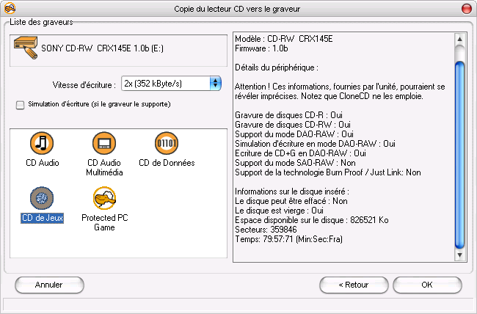Click the info panel scroll up arrow
Viewport: 477px width, 314px height.
point(459,39)
